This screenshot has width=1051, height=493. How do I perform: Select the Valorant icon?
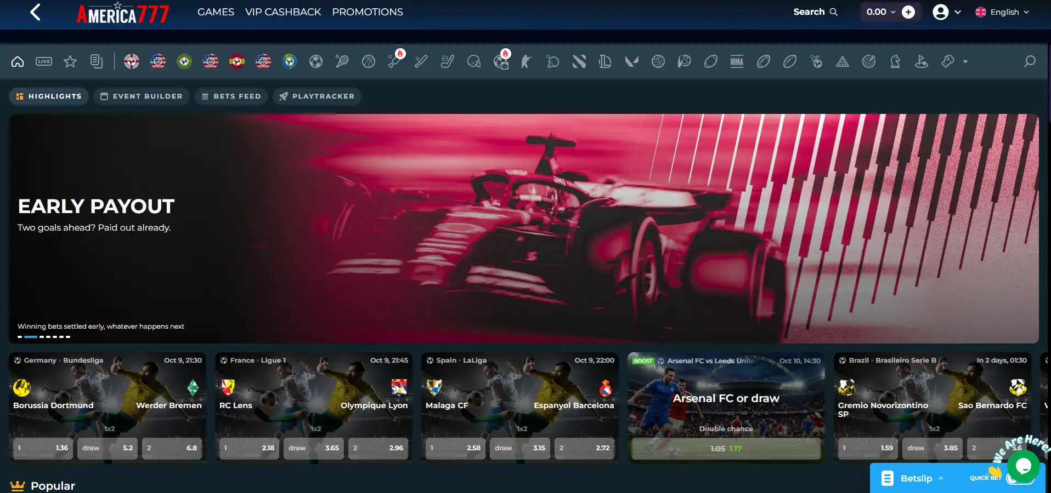click(x=632, y=61)
